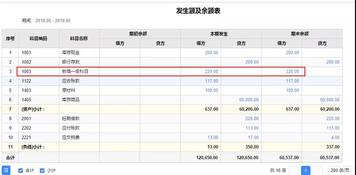Viewport: 356px width, 175px height.
Task: Go to the next page arrow
Action: point(318,171)
